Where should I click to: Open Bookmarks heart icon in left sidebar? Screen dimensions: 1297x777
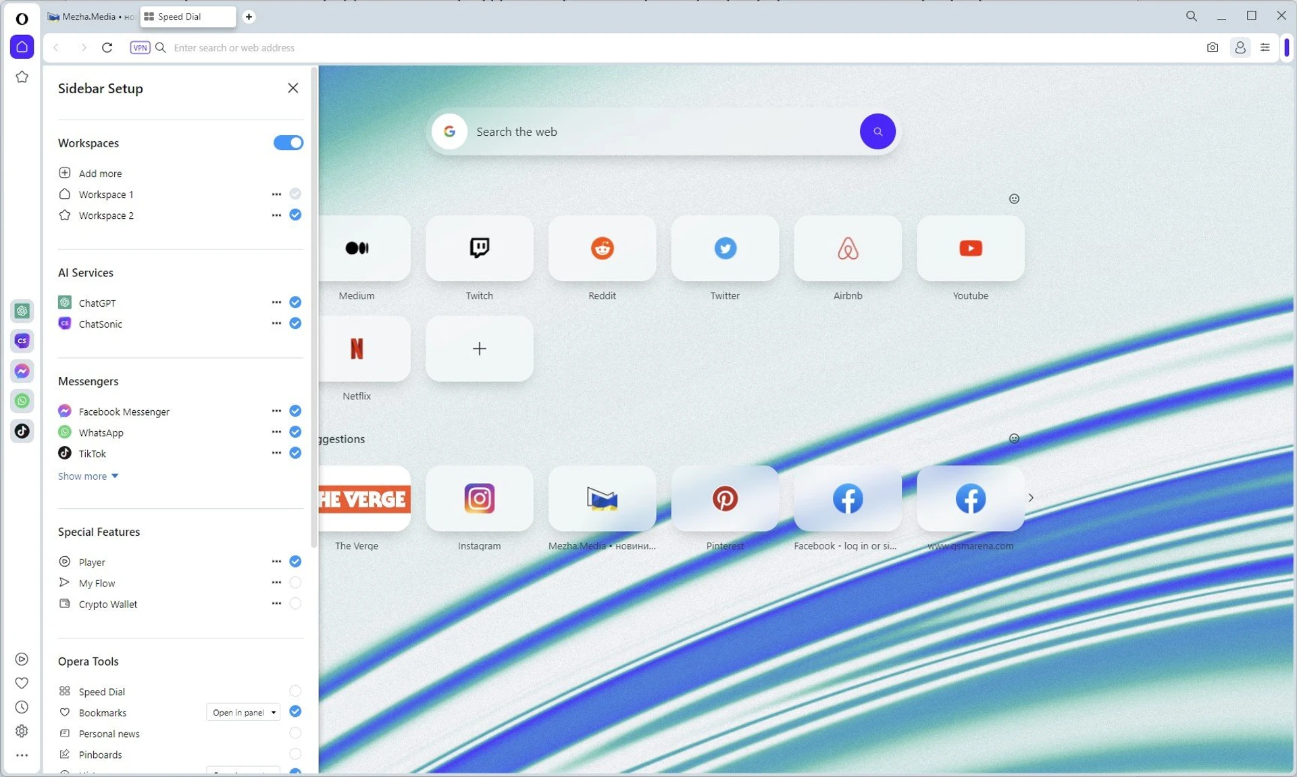22,683
